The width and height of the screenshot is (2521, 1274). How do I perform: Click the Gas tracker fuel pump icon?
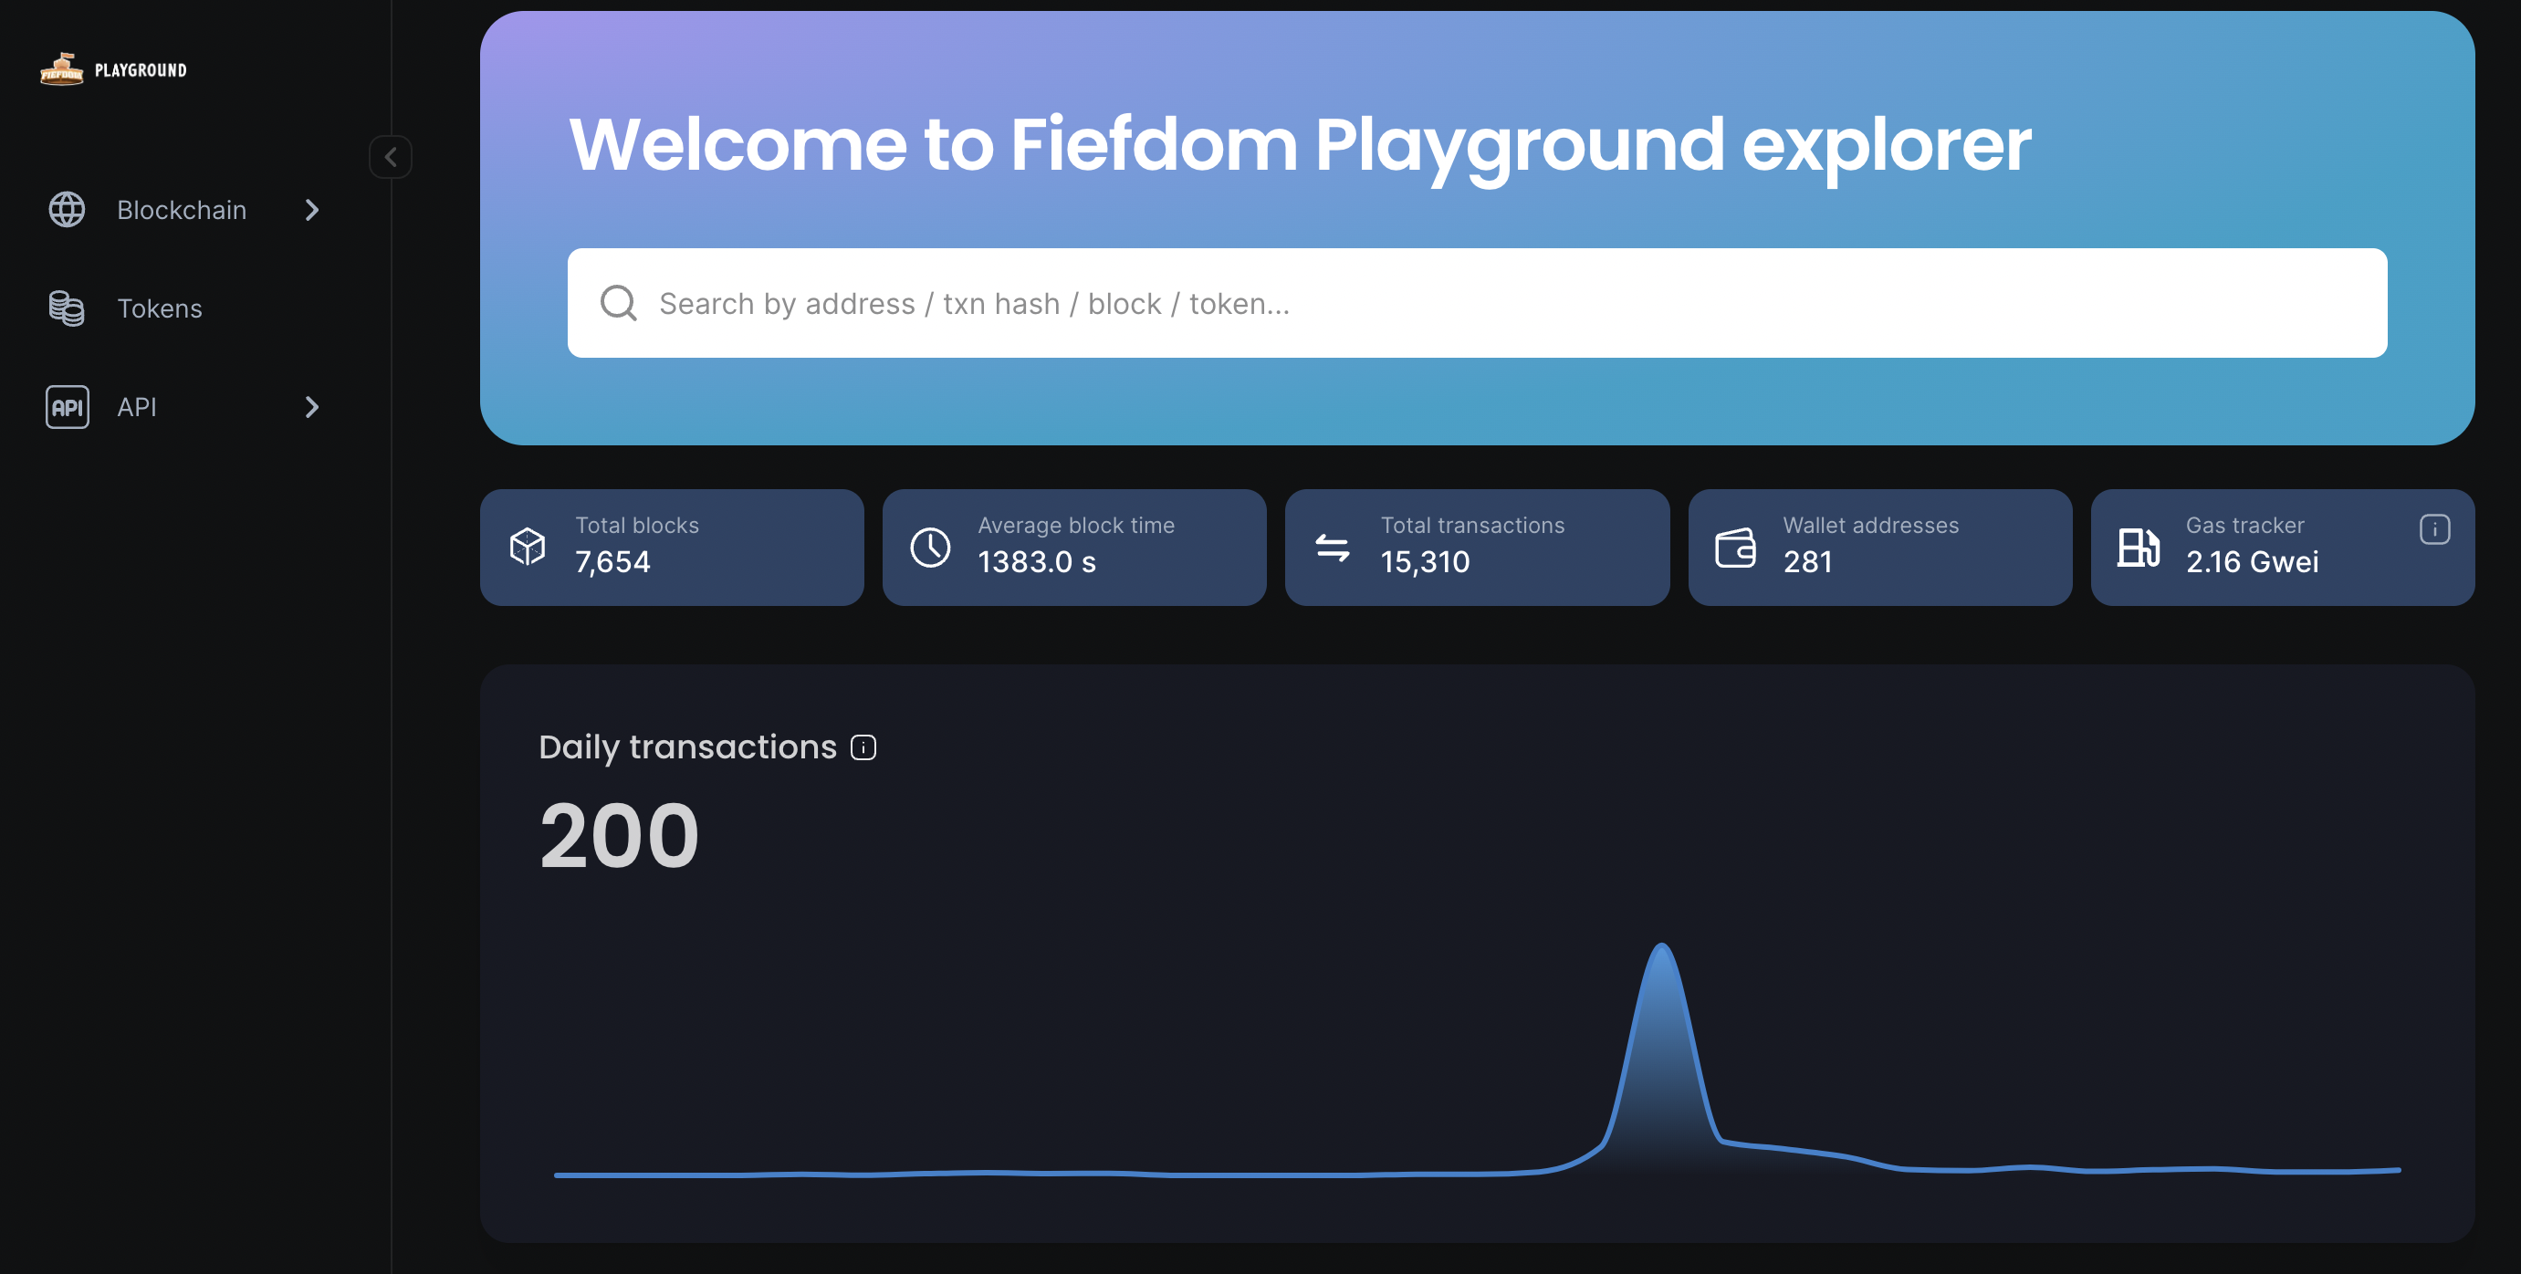click(2139, 547)
